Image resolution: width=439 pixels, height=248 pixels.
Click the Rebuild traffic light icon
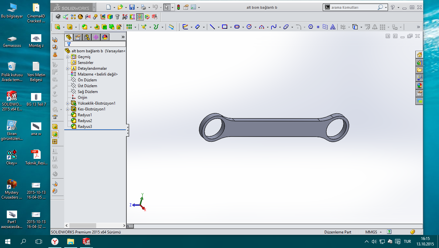(178, 7)
